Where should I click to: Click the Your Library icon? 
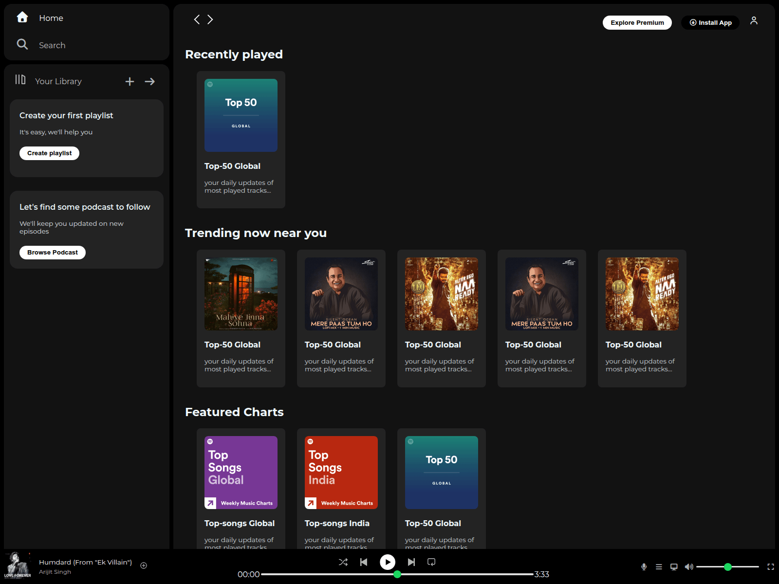point(20,79)
